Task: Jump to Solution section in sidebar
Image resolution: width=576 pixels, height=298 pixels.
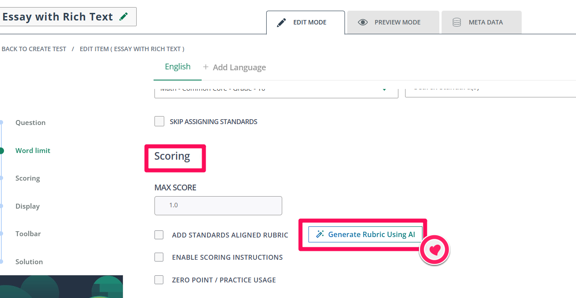Action: point(29,262)
